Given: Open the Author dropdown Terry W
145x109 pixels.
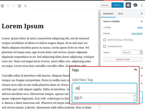Looking at the screenshot, I should click(x=132, y=52).
